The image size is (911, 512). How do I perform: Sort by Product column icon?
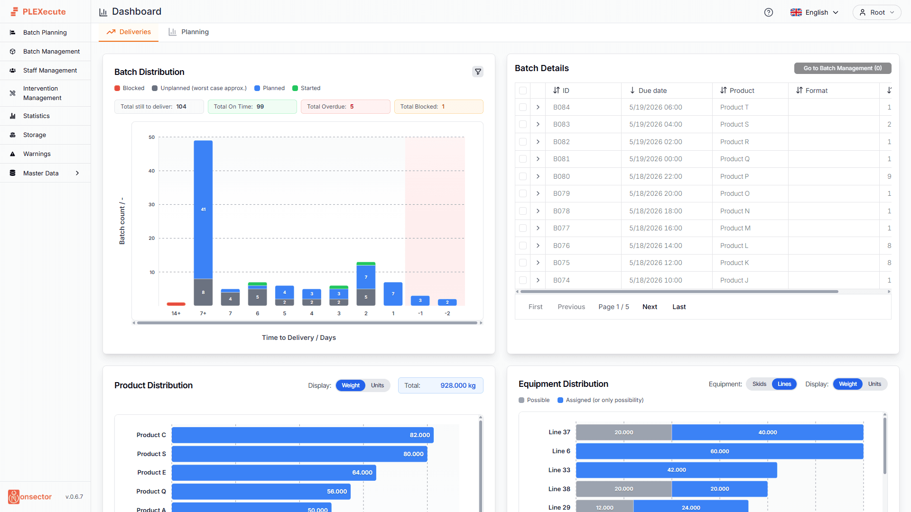pos(724,90)
